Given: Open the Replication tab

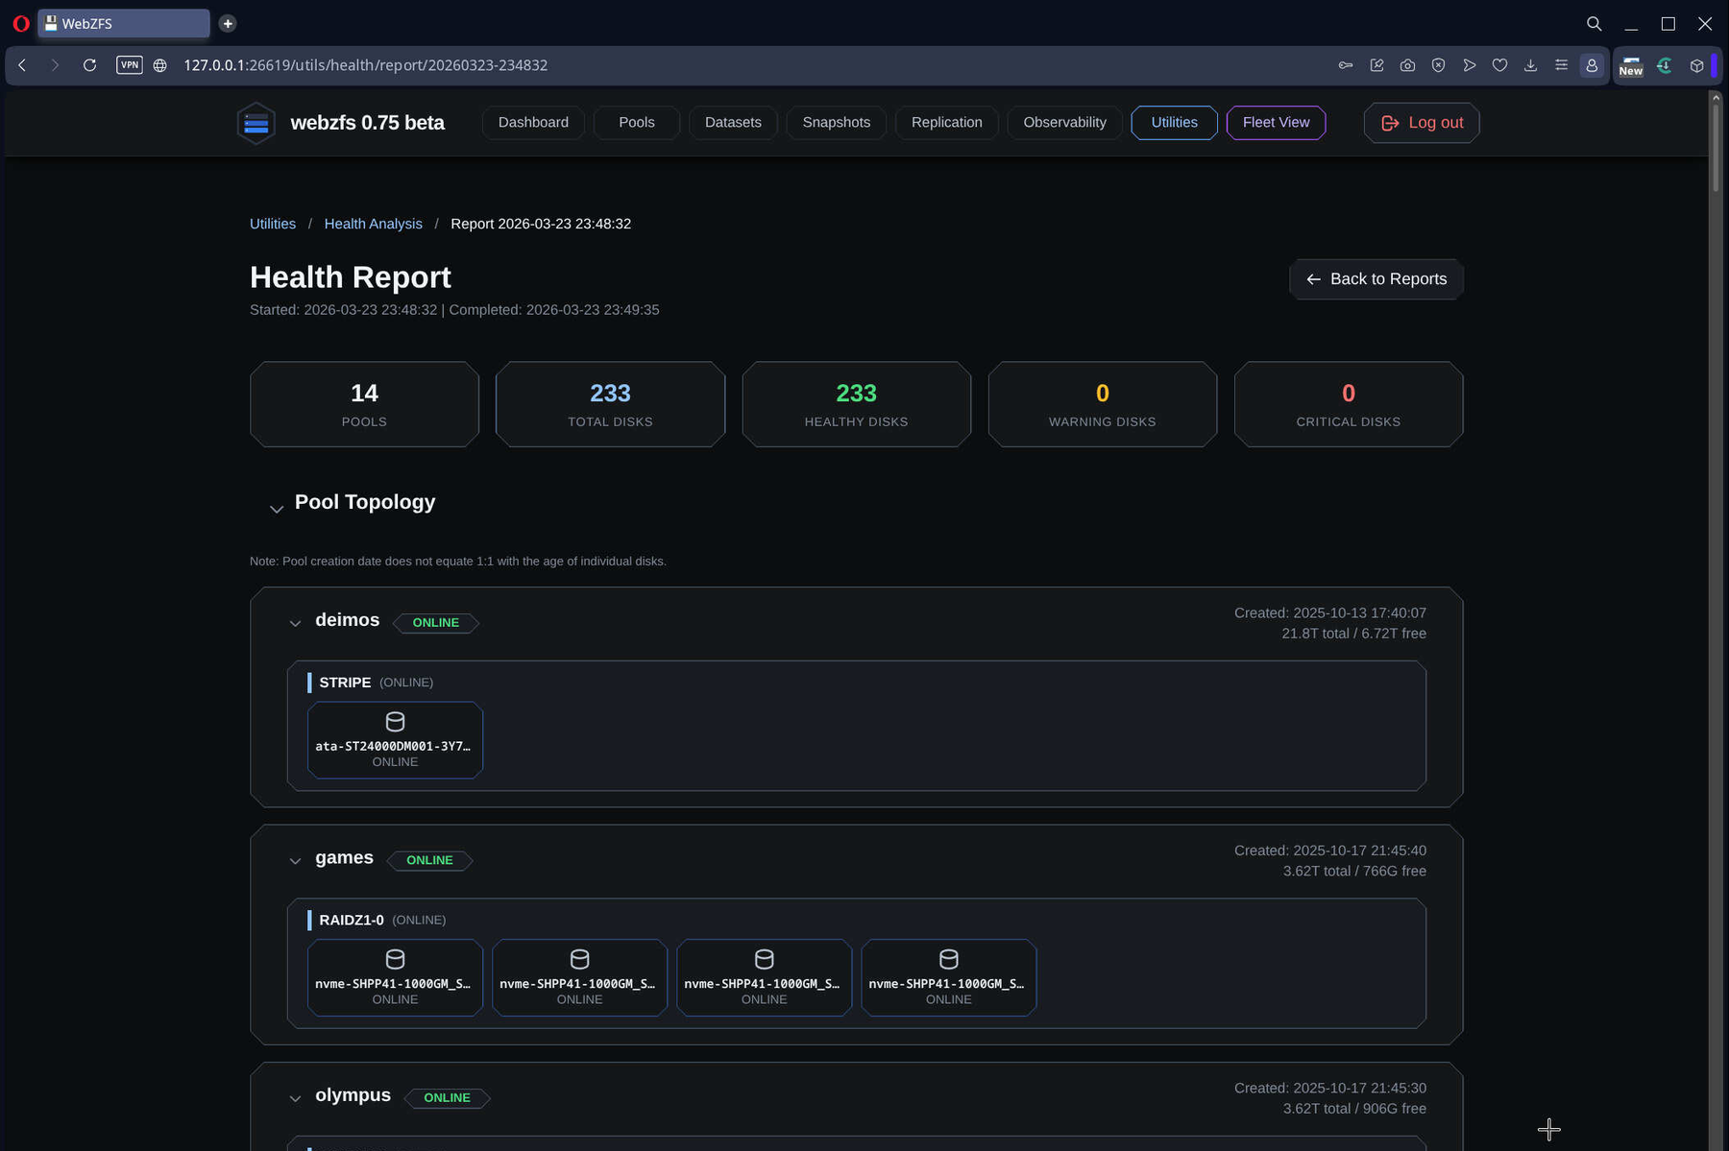Looking at the screenshot, I should 947,123.
